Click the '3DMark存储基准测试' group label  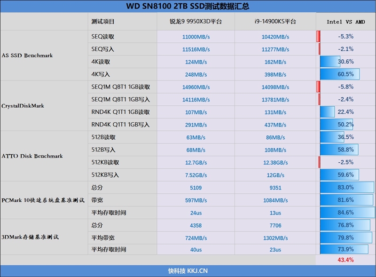30,237
